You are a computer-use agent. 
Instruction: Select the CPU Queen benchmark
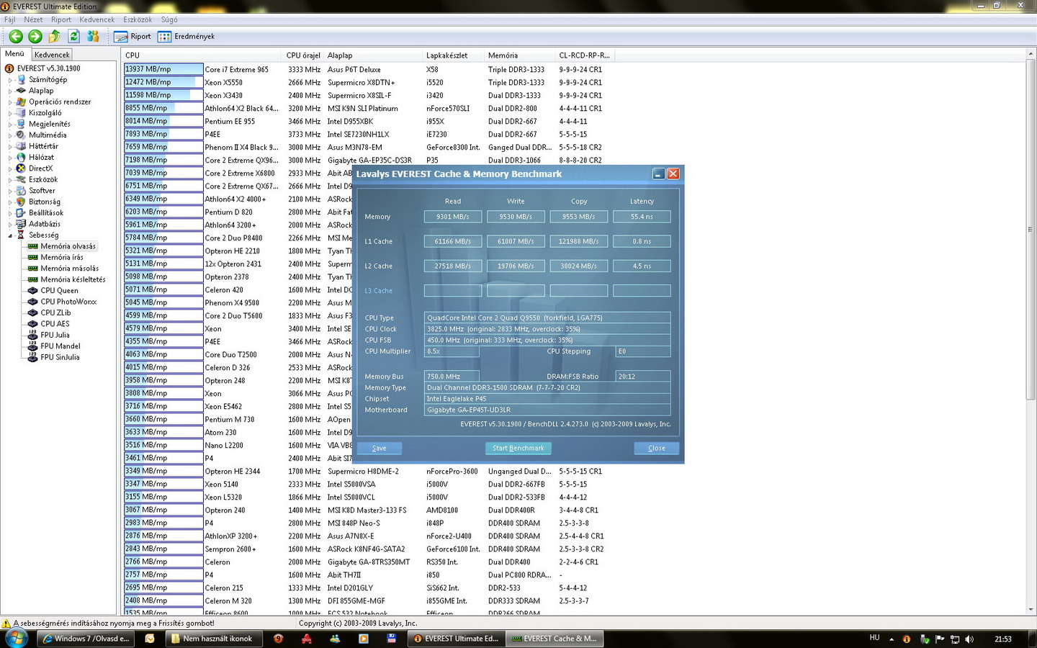[59, 291]
